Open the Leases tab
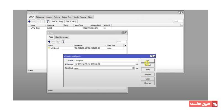Screen dimensions: 221x110 (x=49, y=17)
